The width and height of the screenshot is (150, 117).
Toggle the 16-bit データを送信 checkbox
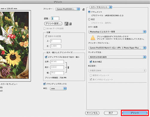[x=44, y=29]
